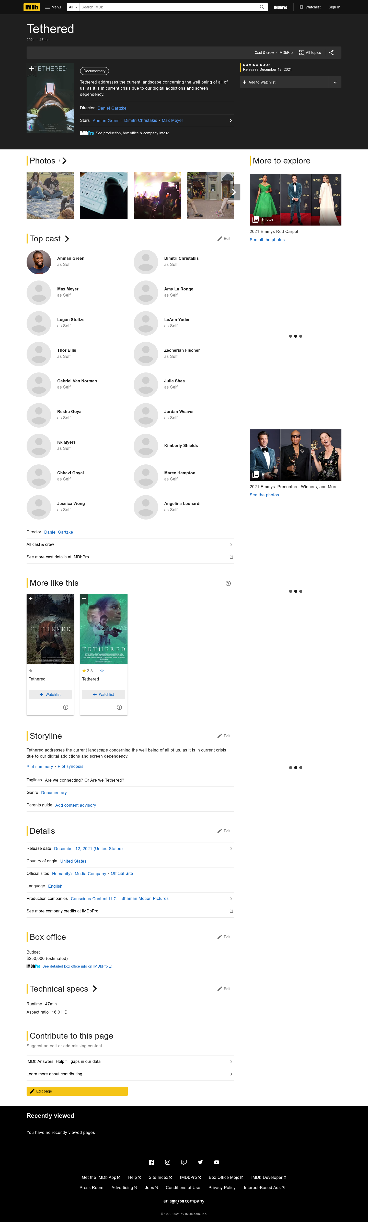
Task: Open the concert crowd photo
Action: coord(157,195)
